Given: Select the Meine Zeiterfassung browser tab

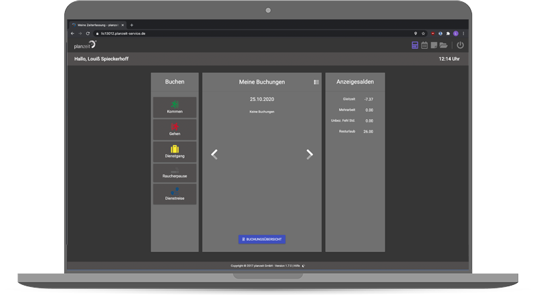Looking at the screenshot, I should pyautogui.click(x=98, y=25).
